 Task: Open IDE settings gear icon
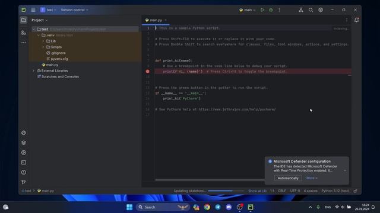(321, 10)
